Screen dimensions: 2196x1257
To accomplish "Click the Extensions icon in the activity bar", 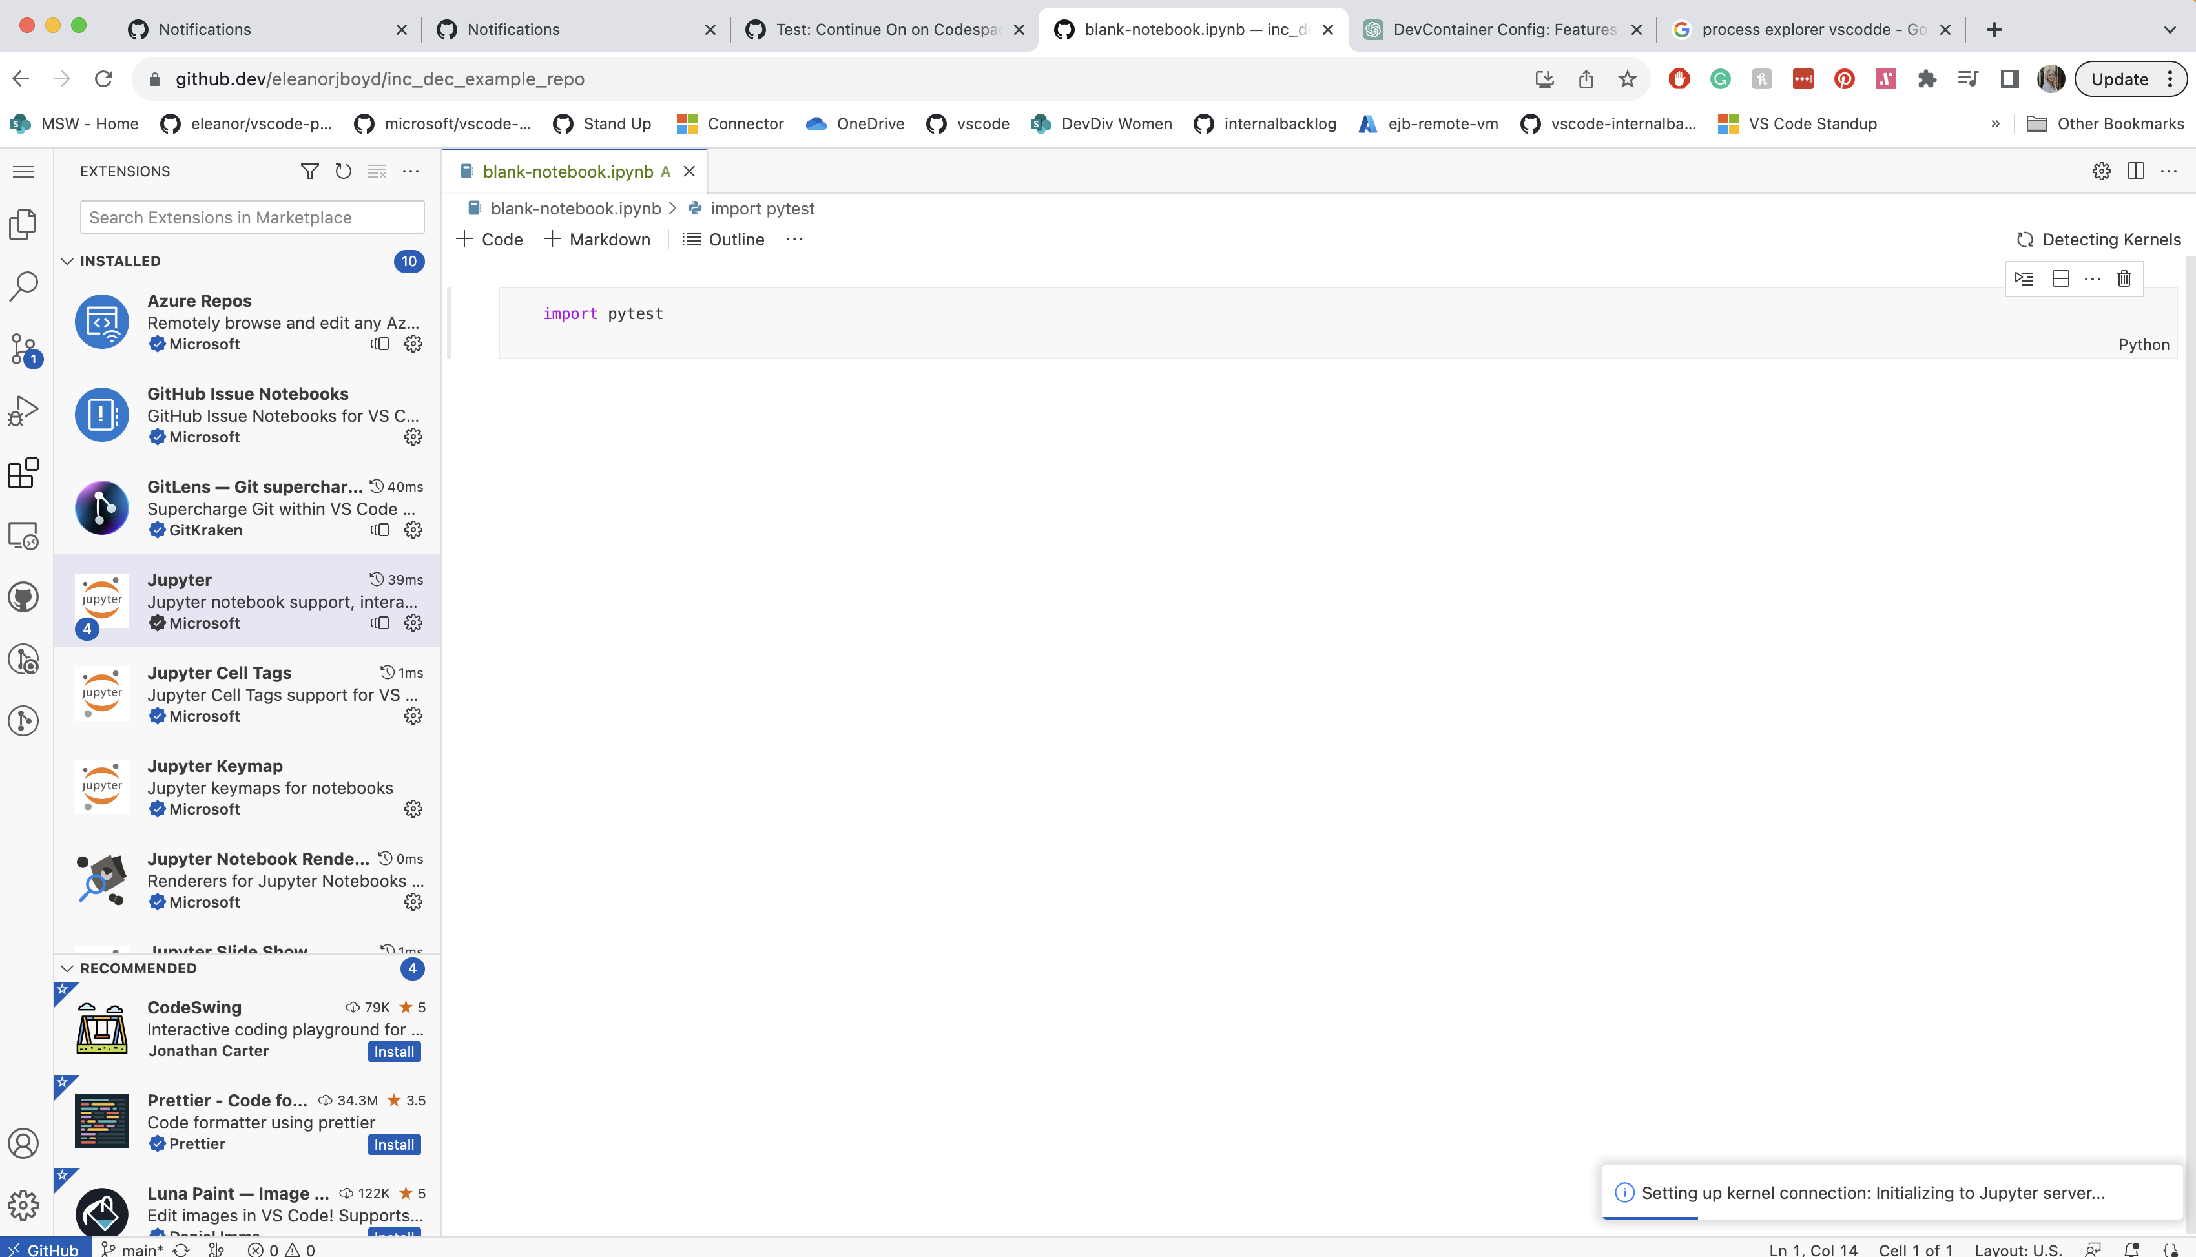I will pyautogui.click(x=23, y=473).
